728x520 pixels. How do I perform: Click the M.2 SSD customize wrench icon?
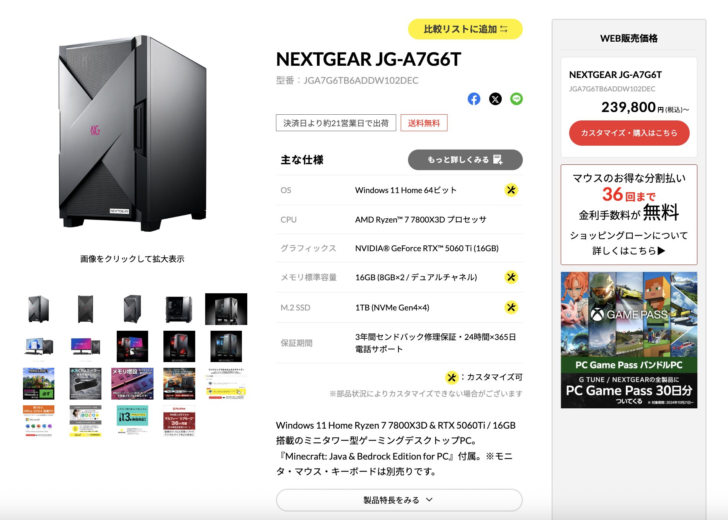point(511,307)
